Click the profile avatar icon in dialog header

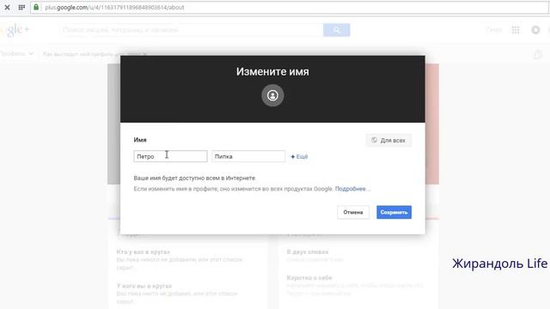272,95
